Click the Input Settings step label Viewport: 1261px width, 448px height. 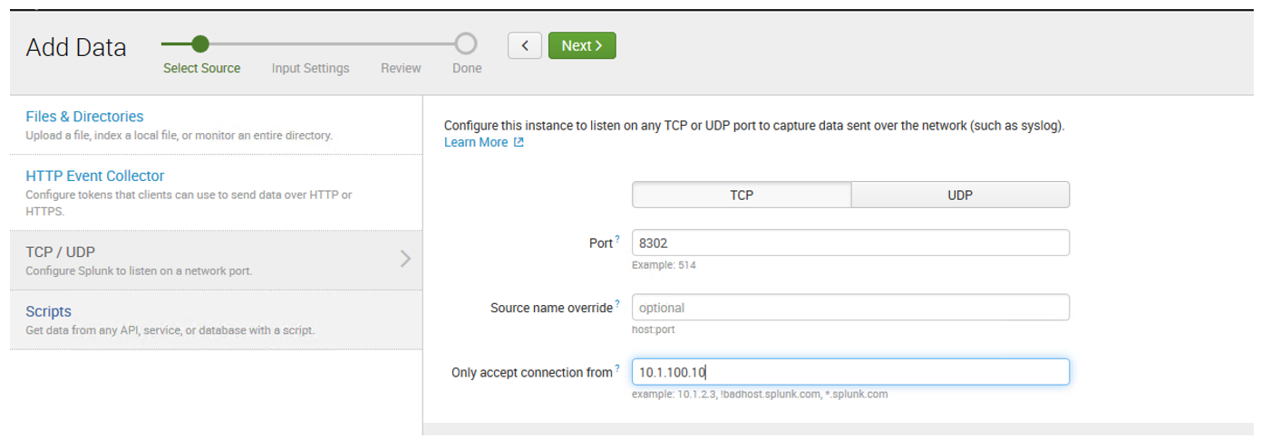tap(310, 68)
